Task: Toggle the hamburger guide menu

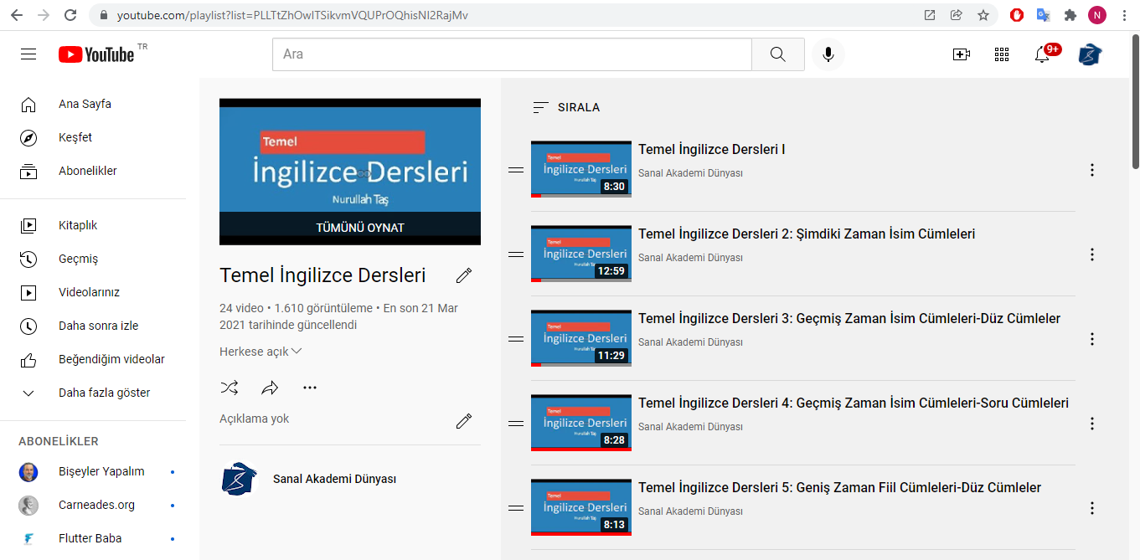Action: 28,54
